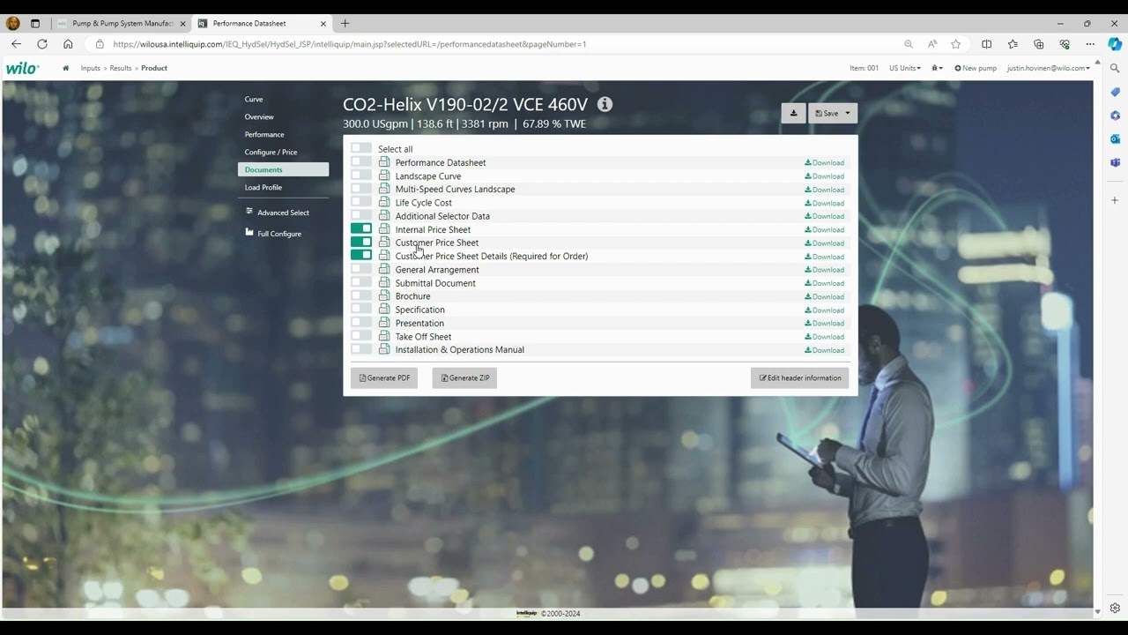Open Advanced Select in the side menu
Image resolution: width=1128 pixels, height=635 pixels.
pyautogui.click(x=283, y=213)
